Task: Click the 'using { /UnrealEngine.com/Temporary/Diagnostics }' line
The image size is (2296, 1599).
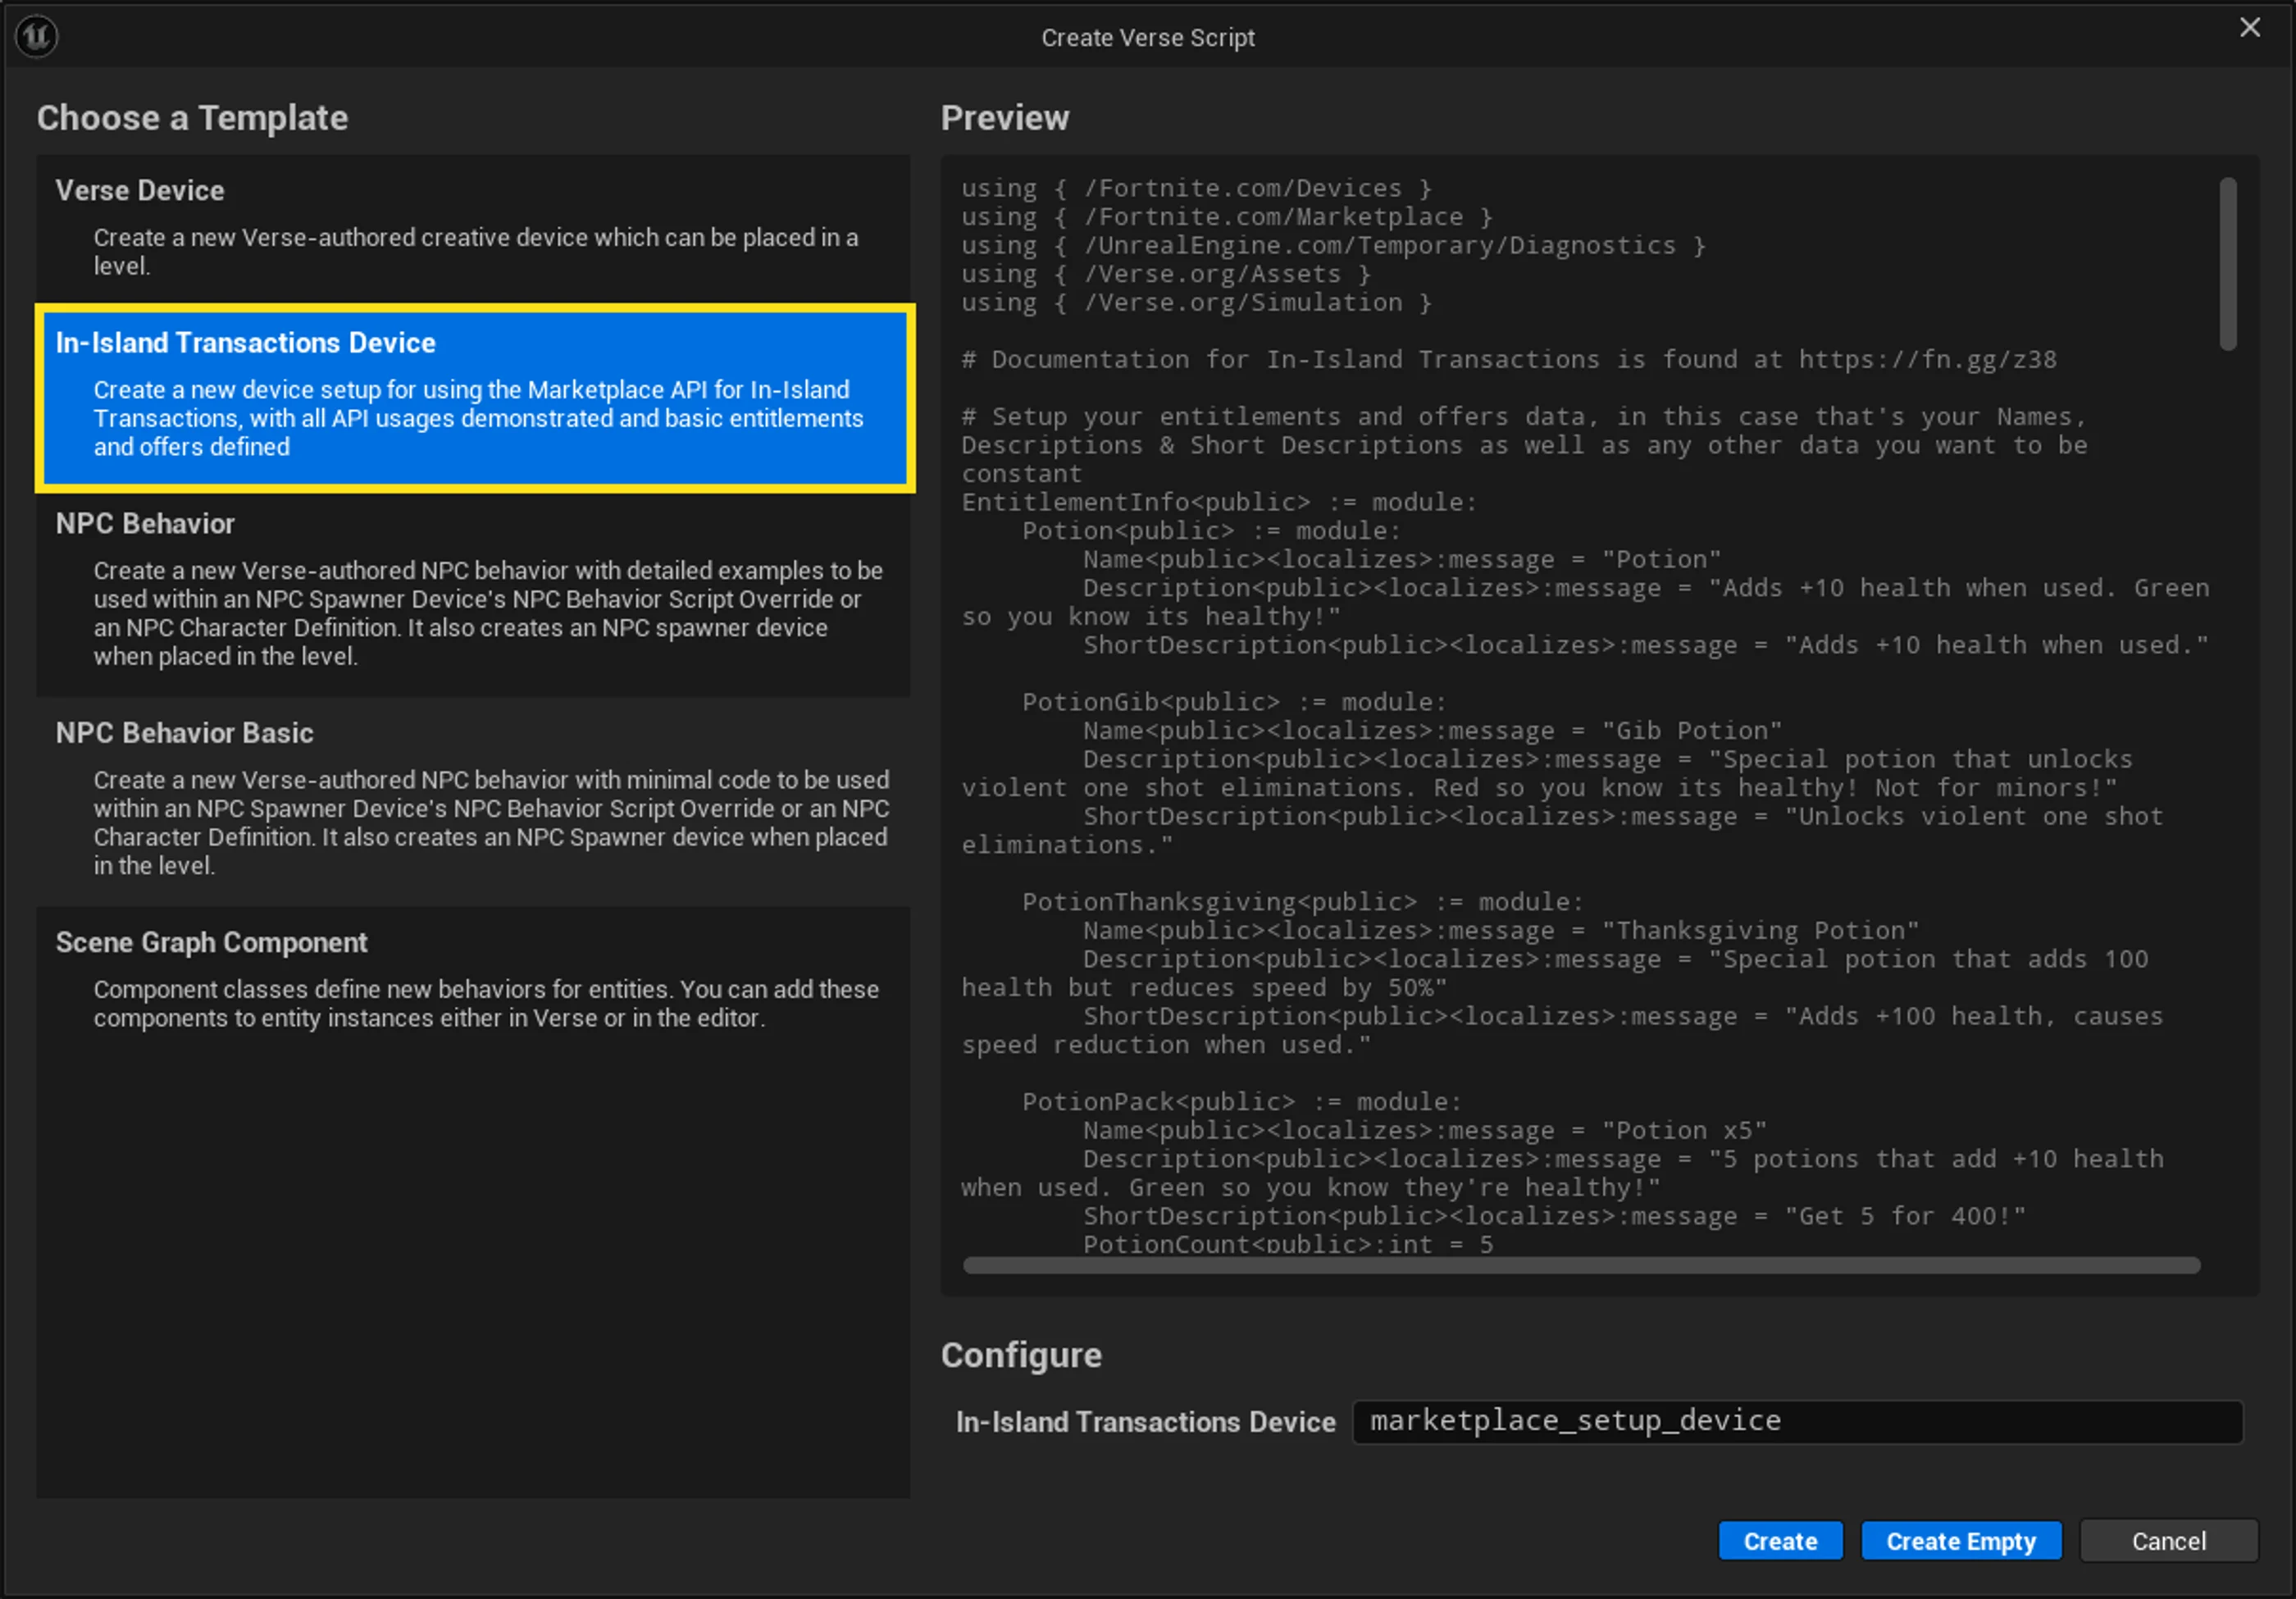Action: point(1333,246)
